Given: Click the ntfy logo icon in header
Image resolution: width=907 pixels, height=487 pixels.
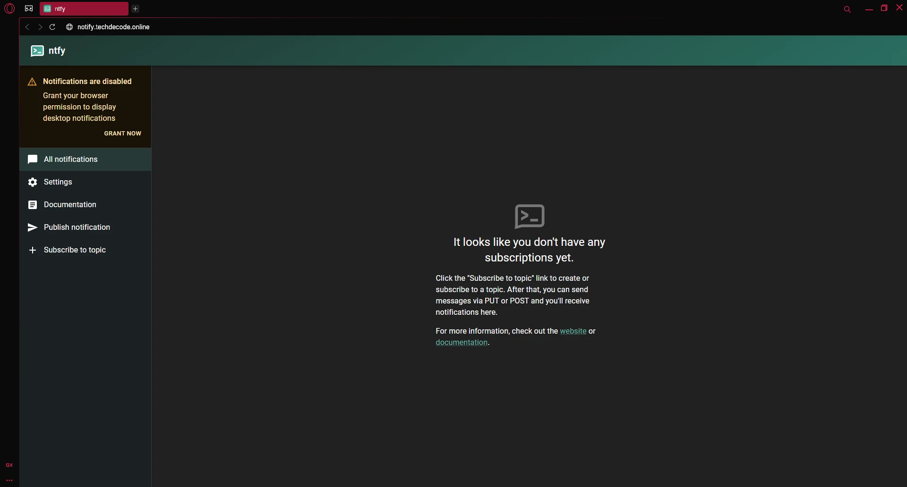Looking at the screenshot, I should point(37,50).
